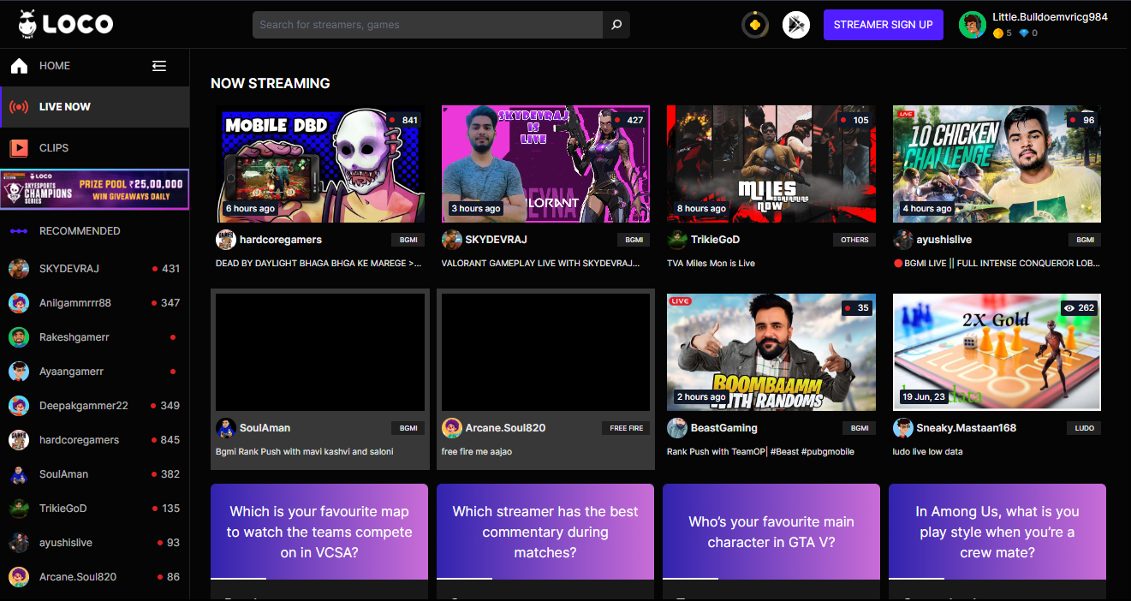Open favourite GTA V character poll card
Screen dimensions: 1131x601
coord(771,532)
